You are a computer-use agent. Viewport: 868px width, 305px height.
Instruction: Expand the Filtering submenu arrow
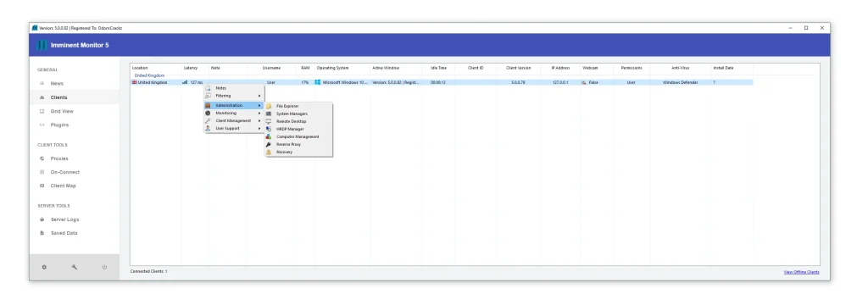click(259, 96)
